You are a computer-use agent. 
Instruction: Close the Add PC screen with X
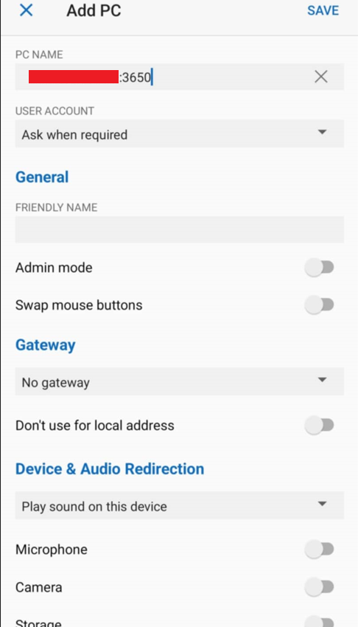[27, 10]
